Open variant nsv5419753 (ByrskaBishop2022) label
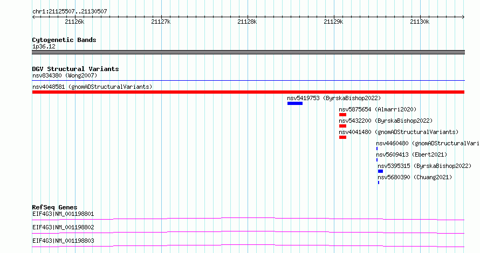The width and height of the screenshot is (480, 253). [x=334, y=98]
